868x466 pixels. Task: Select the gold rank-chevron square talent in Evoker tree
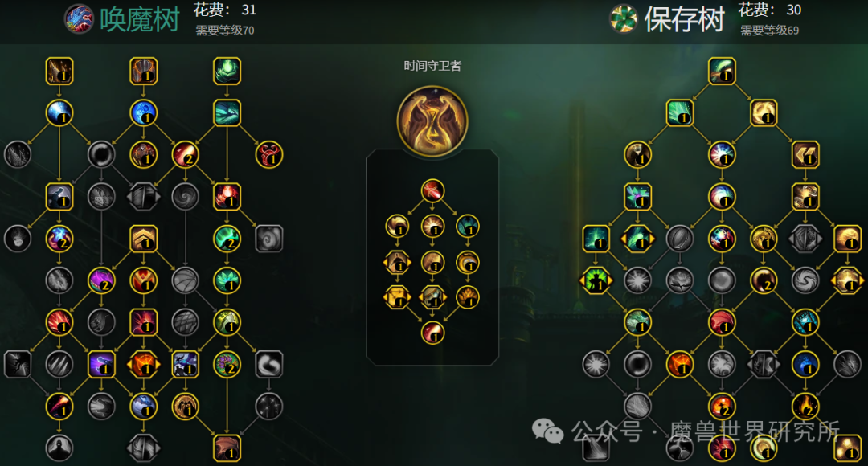[143, 239]
